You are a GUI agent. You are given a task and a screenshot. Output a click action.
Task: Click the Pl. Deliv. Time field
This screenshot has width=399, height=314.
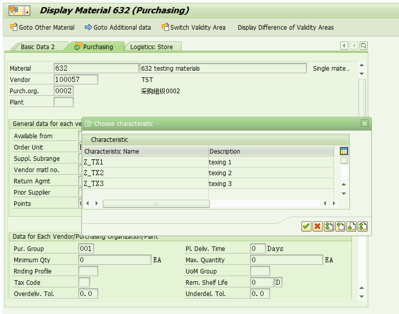(258, 248)
